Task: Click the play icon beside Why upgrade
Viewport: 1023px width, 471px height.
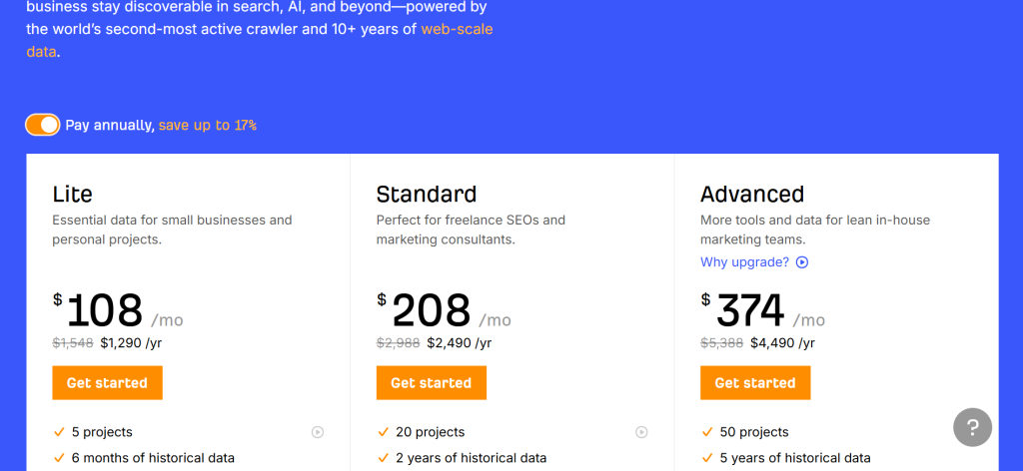Action: pos(802,262)
